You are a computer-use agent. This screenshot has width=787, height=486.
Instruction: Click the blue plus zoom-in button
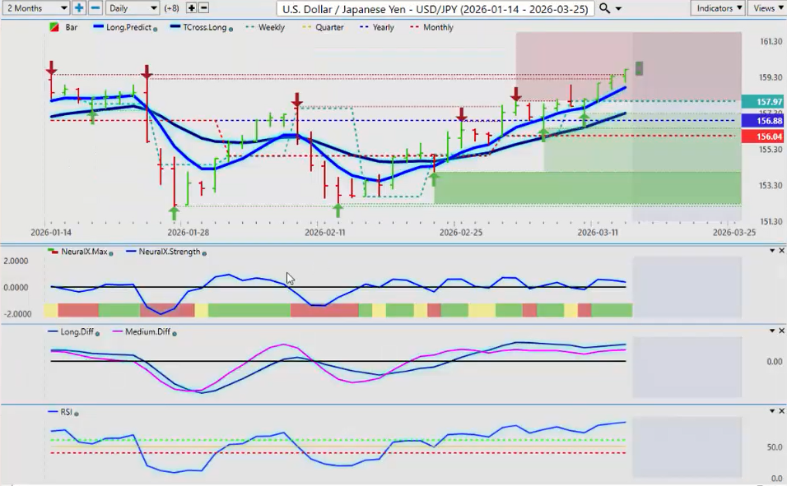tap(79, 7)
